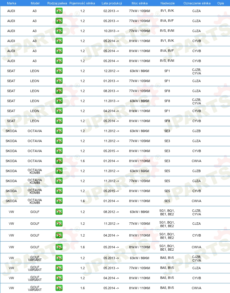The height and width of the screenshot is (293, 230).
Task: Select the date cell 08.2013 ->
Action: [111, 91]
